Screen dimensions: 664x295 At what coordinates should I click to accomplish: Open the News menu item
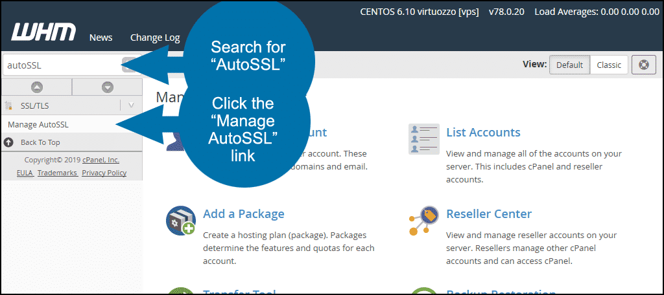pyautogui.click(x=101, y=38)
